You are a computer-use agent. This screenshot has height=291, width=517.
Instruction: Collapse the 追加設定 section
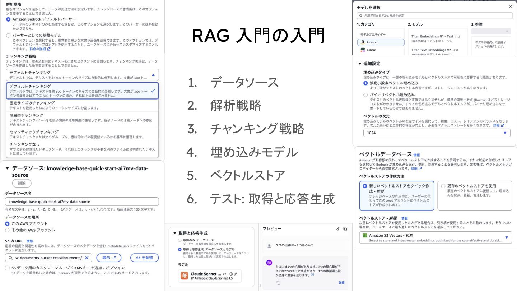point(360,64)
